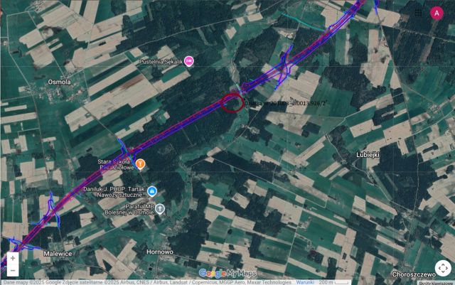Image resolution: width=455 pixels, height=285 pixels.
Task: Click the Malewice place label
Action: click(58, 254)
